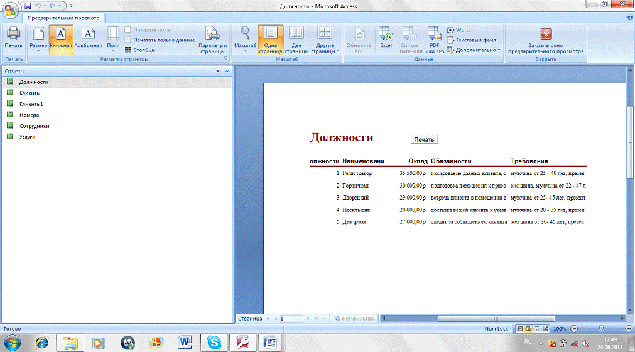Click the Печать button inside the report
The height and width of the screenshot is (352, 635).
click(424, 139)
